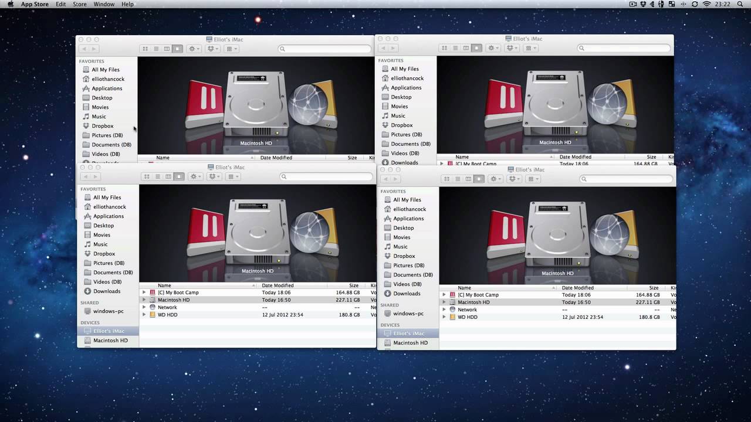Viewport: 751px width, 422px height.
Task: Expand Network row in lower-right window
Action: [444, 309]
